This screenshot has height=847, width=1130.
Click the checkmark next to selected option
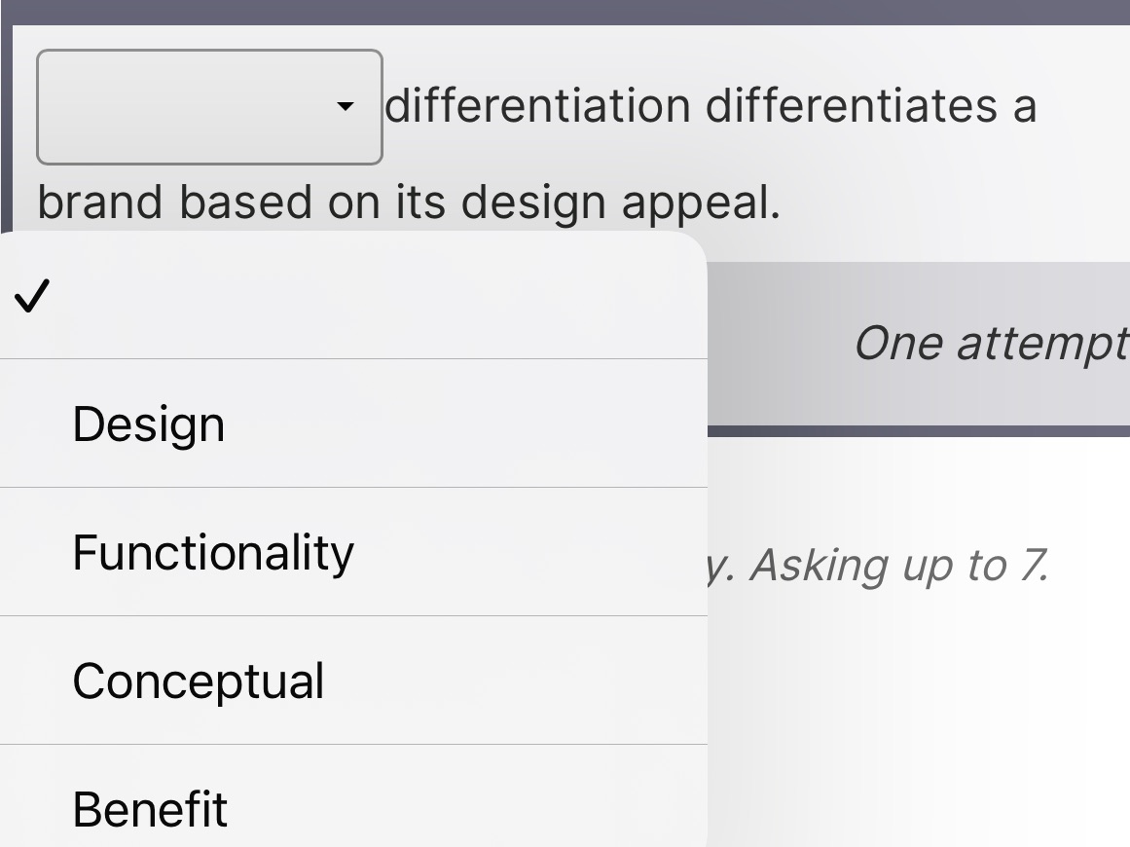pos(32,296)
